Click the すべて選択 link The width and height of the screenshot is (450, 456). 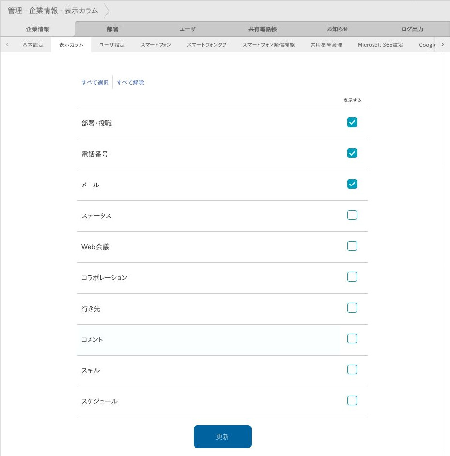95,82
